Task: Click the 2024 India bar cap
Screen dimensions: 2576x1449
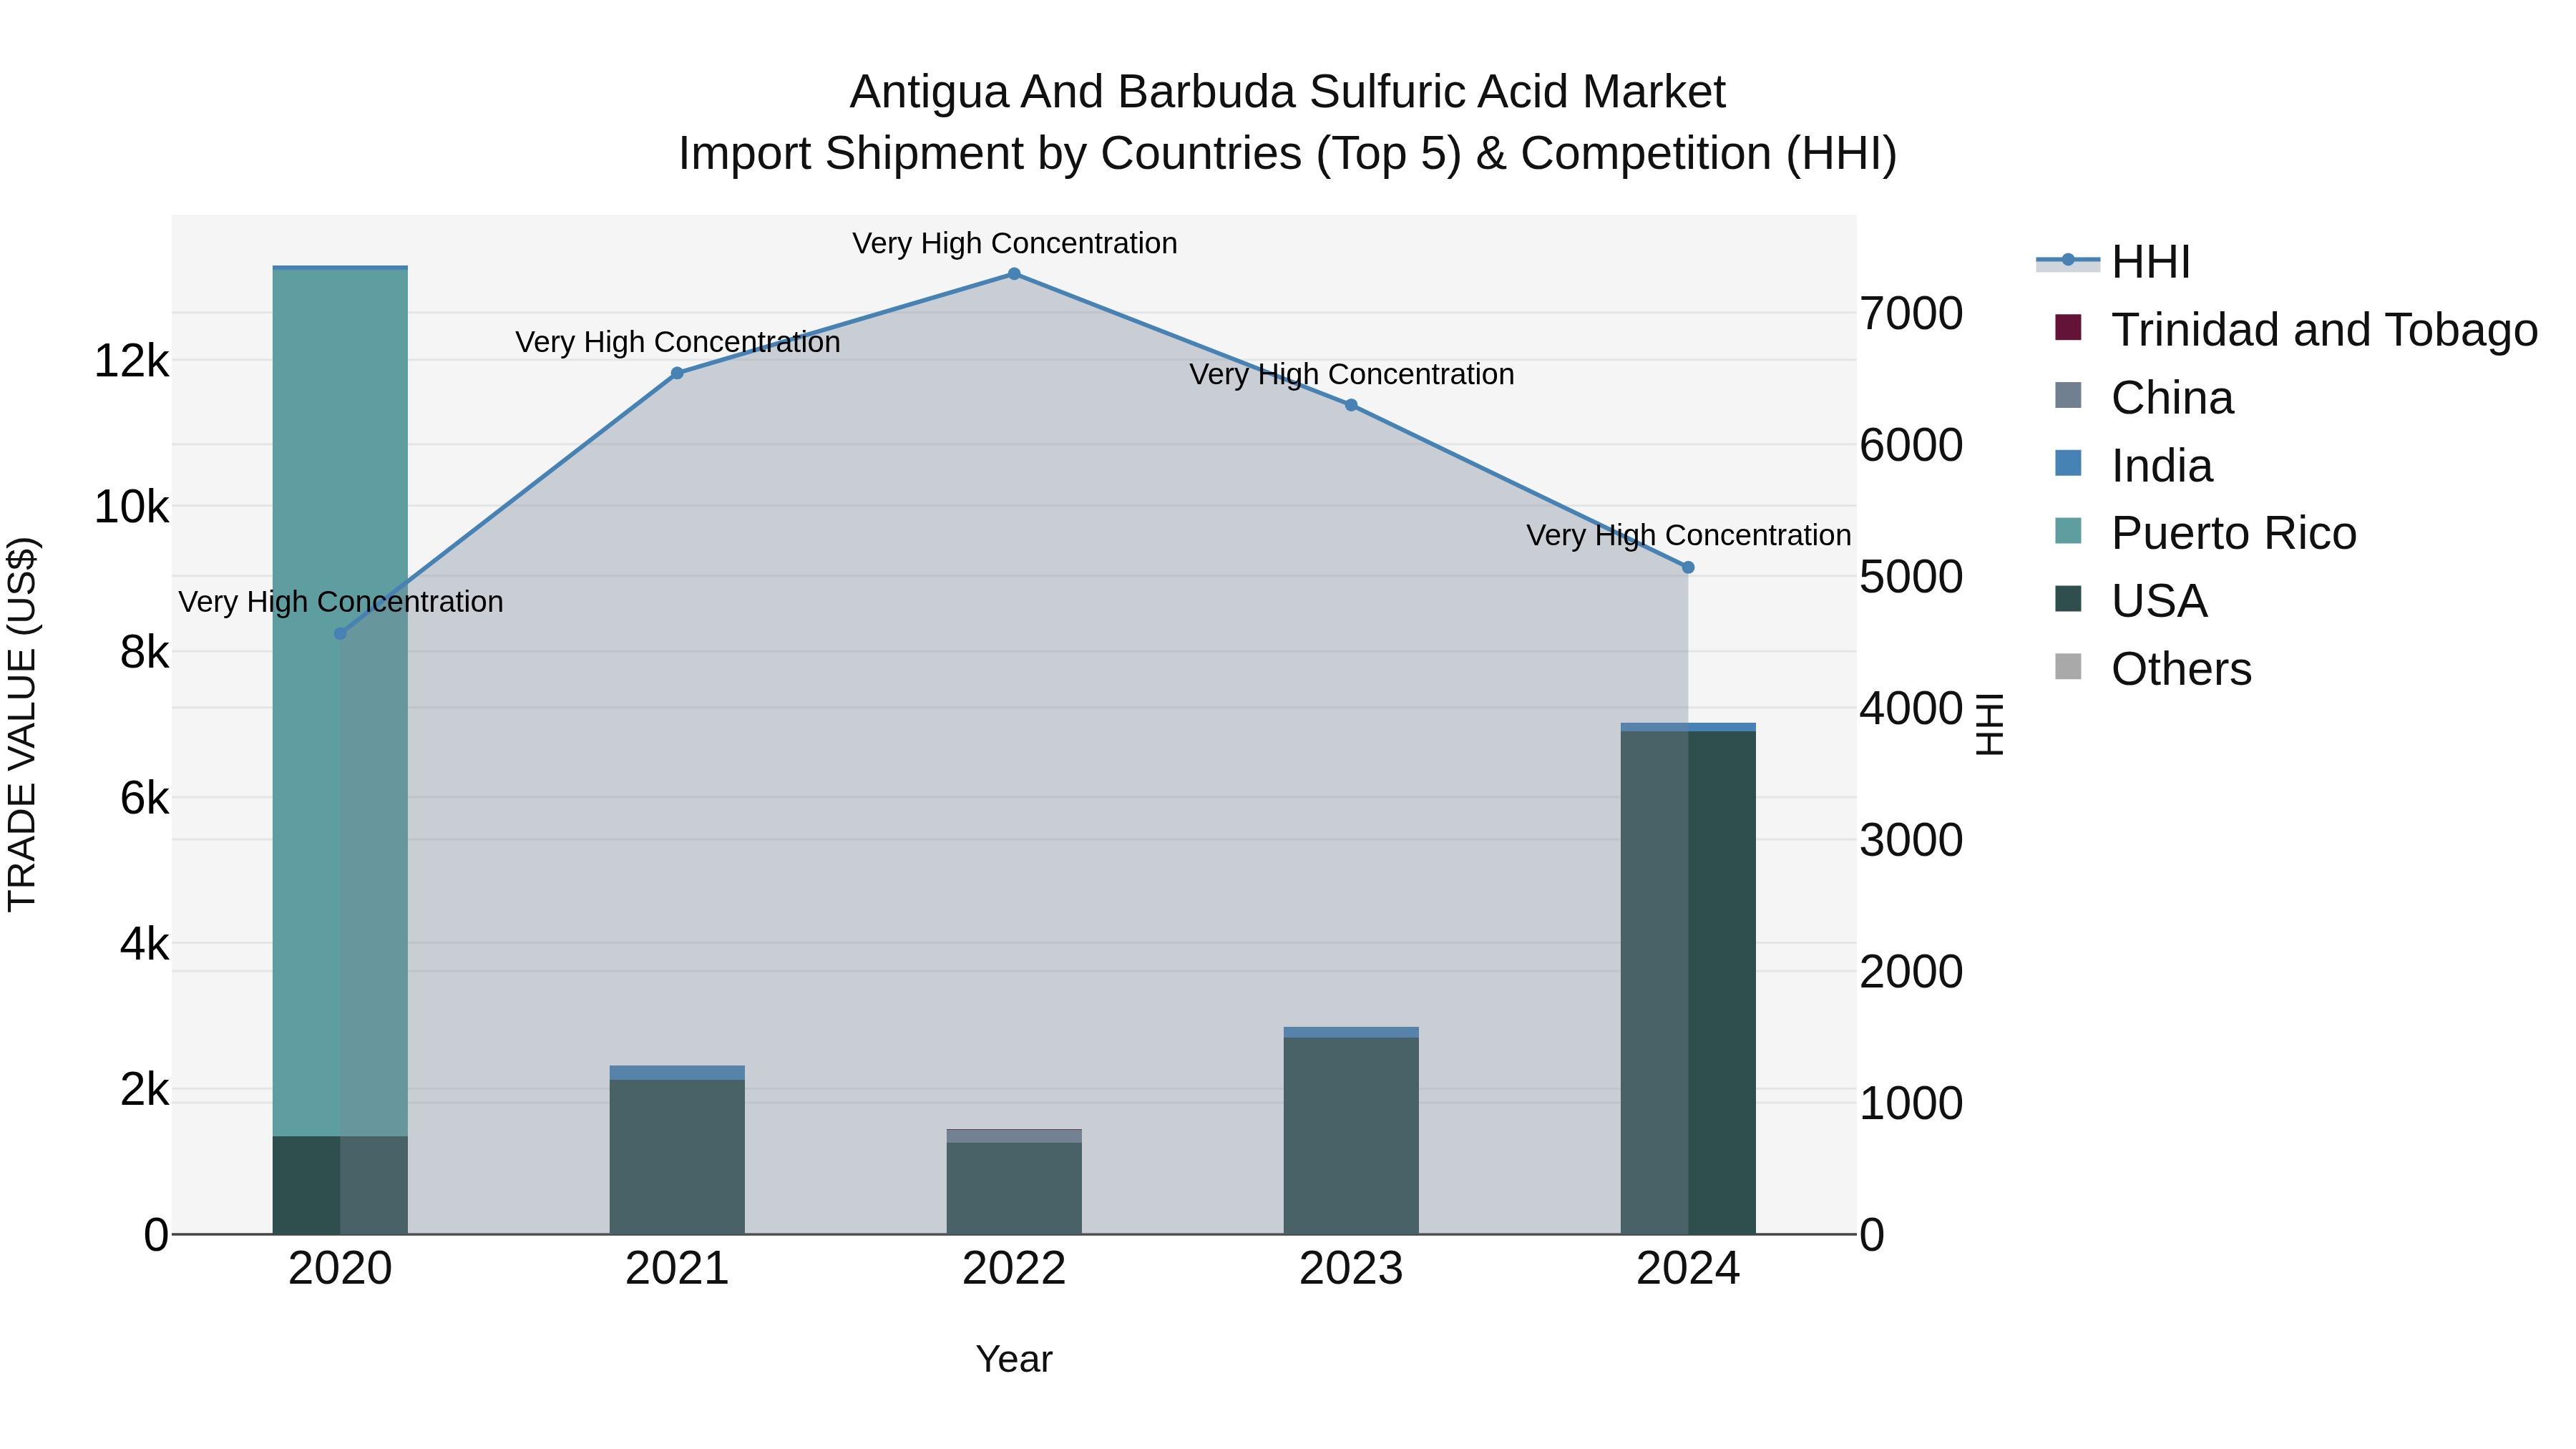Action: coord(1688,728)
